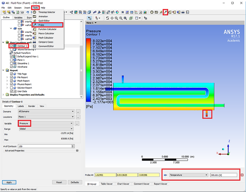
Task: Click the select-mode arrow icon in viewer toolbar
Action: [x=90, y=18]
